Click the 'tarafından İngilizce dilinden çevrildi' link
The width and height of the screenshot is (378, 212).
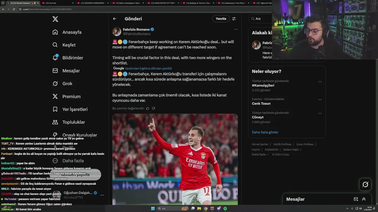point(148,68)
